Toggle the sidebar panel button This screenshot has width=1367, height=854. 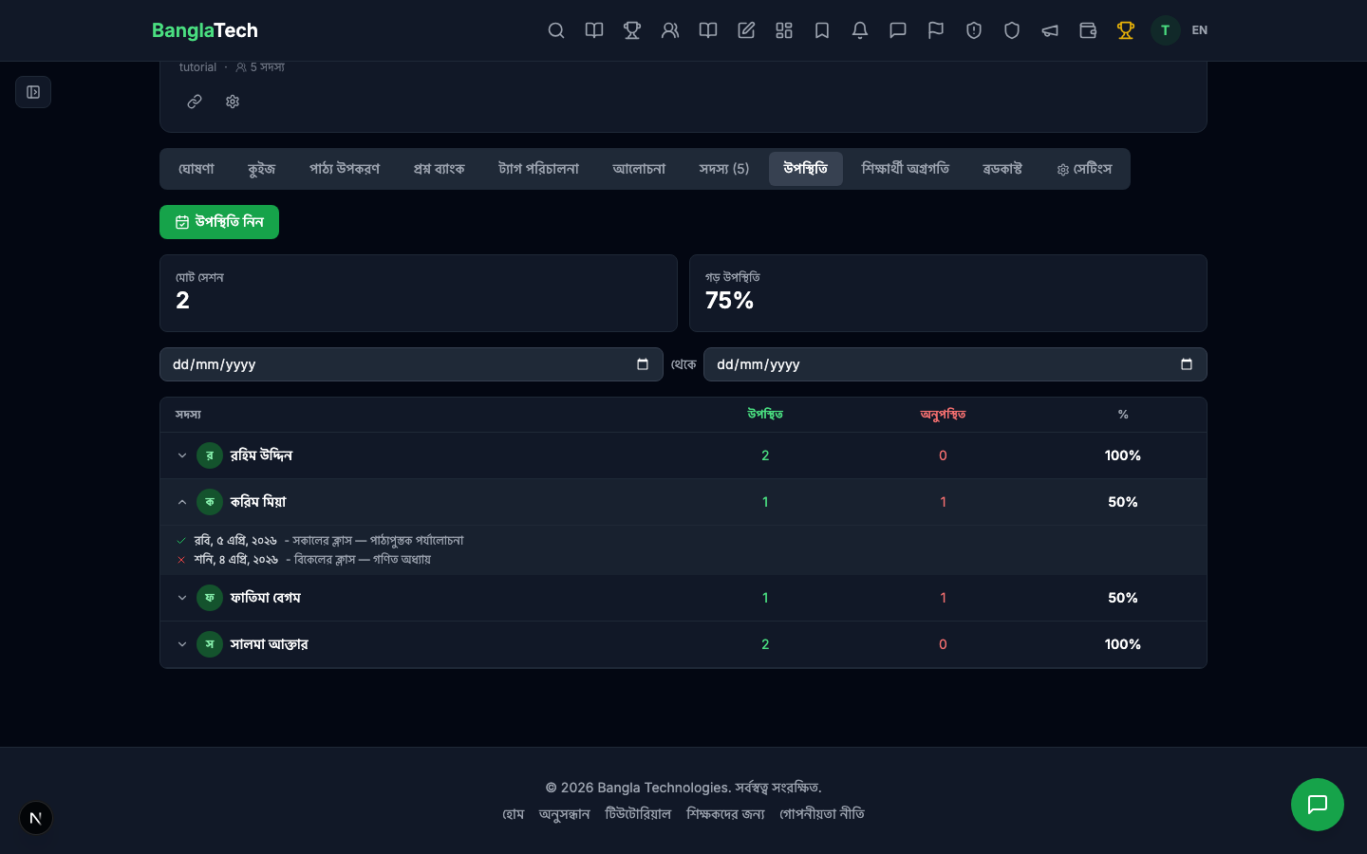pos(33,92)
